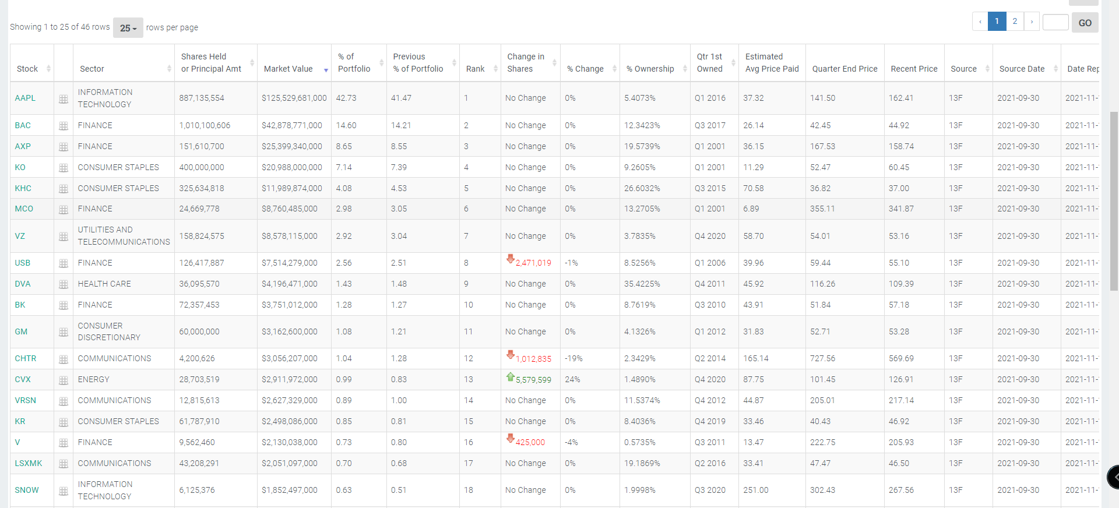1119x508 pixels.
Task: Open the VRSN stock link
Action: 26,400
